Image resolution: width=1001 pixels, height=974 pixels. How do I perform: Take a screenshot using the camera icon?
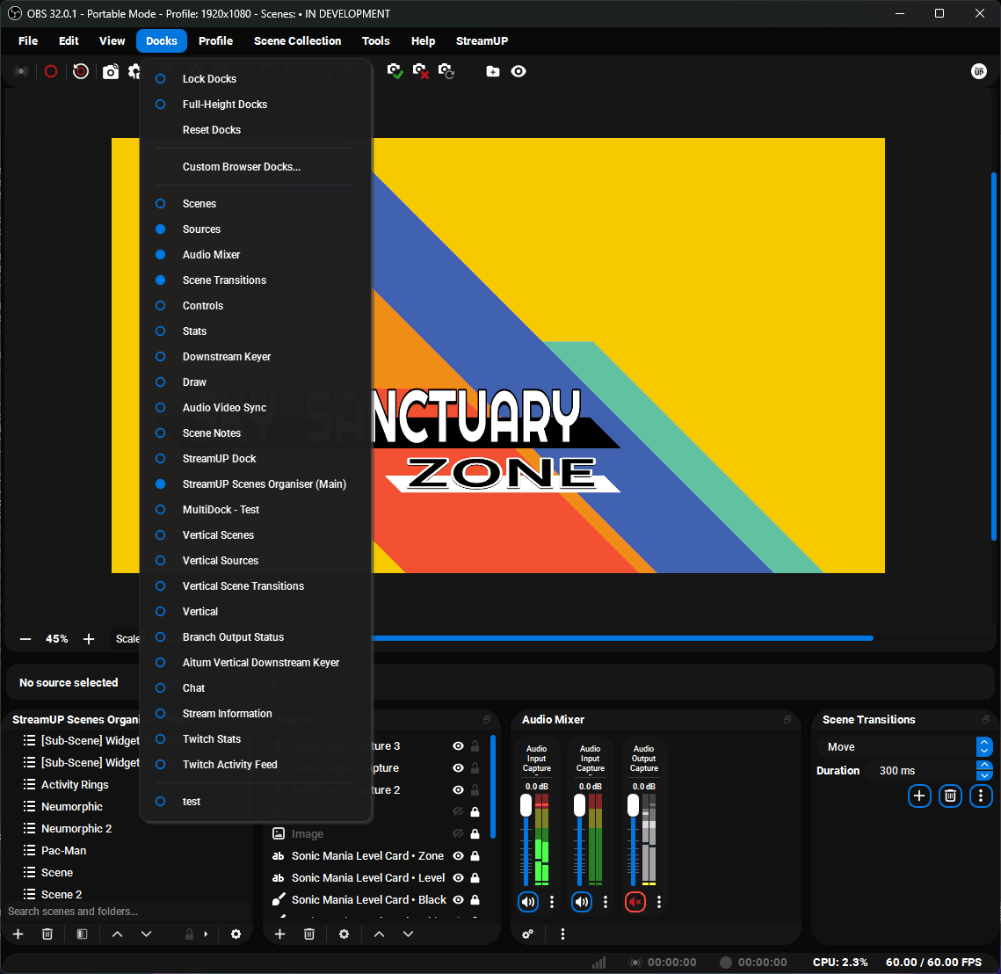[x=111, y=71]
